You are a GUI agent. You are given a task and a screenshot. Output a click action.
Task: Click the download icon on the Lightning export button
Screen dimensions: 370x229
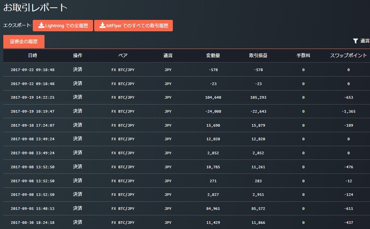(x=41, y=26)
